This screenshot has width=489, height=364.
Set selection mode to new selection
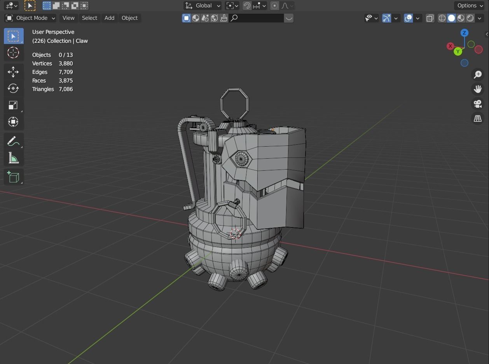point(47,5)
